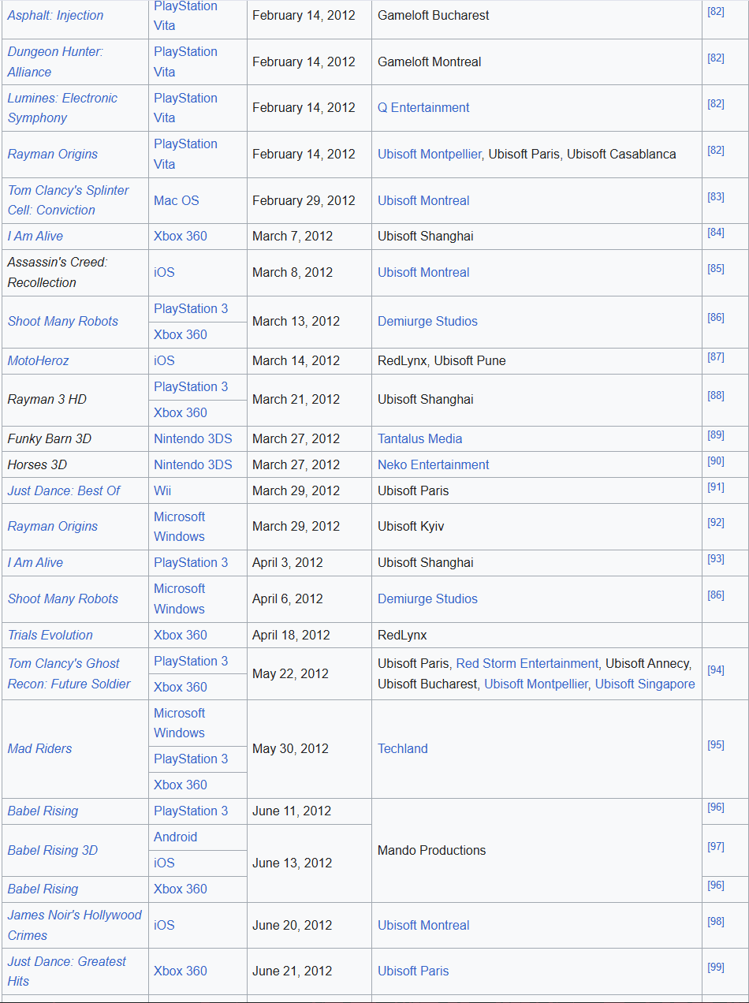Open Tantalus Media developer link
This screenshot has height=1003, width=749.
tap(420, 438)
